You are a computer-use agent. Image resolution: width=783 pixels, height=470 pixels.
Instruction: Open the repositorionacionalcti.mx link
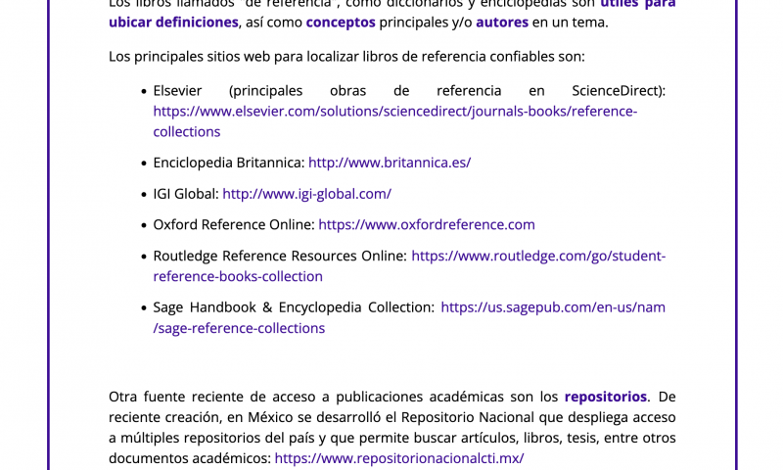[x=398, y=458]
